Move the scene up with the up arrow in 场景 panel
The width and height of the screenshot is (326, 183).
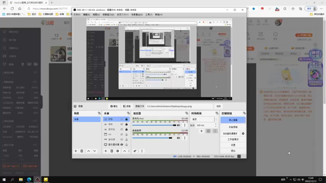coord(88,151)
